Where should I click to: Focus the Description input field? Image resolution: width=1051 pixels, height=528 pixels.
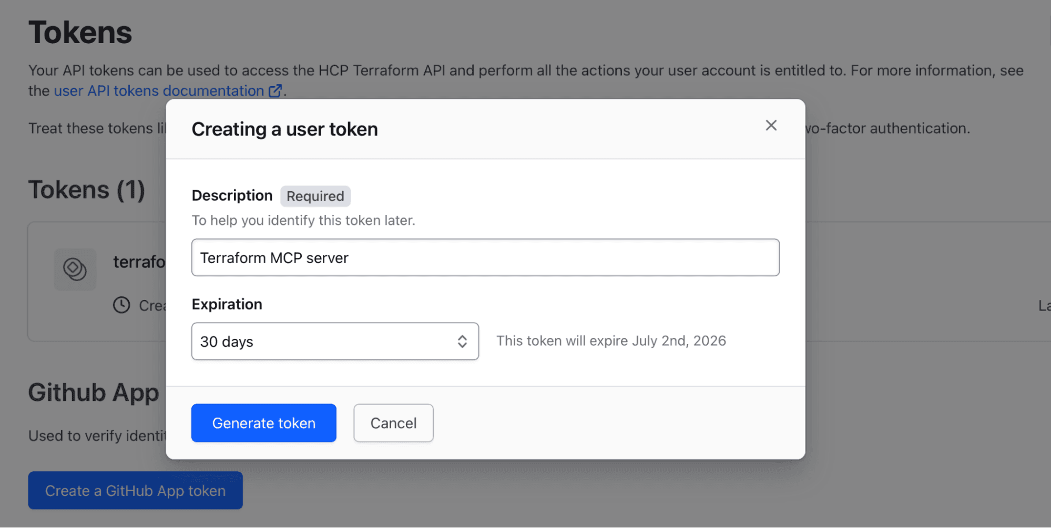(x=485, y=257)
